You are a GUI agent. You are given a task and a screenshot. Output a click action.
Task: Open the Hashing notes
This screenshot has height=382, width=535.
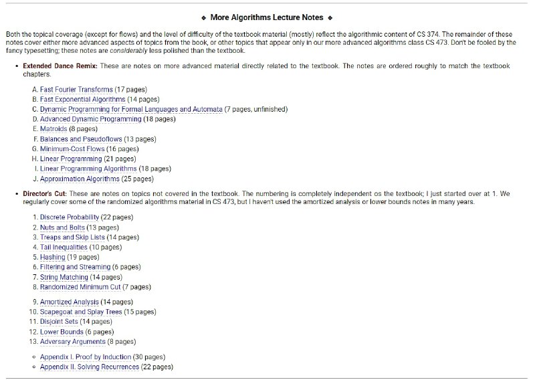coord(53,257)
